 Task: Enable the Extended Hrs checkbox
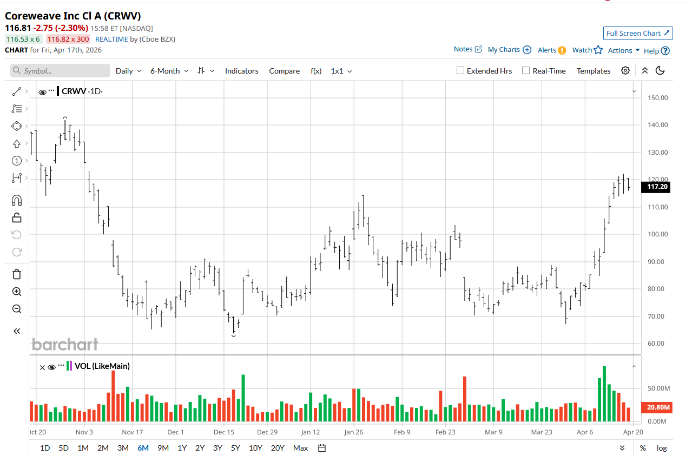[x=460, y=71]
